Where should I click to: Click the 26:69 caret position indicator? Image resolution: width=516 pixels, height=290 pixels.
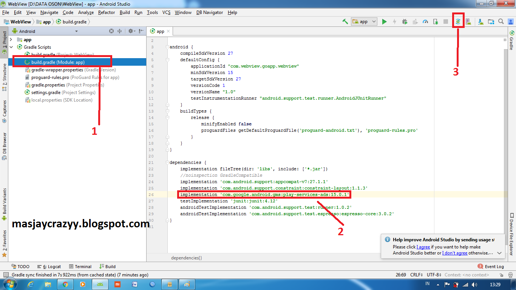(x=401, y=275)
